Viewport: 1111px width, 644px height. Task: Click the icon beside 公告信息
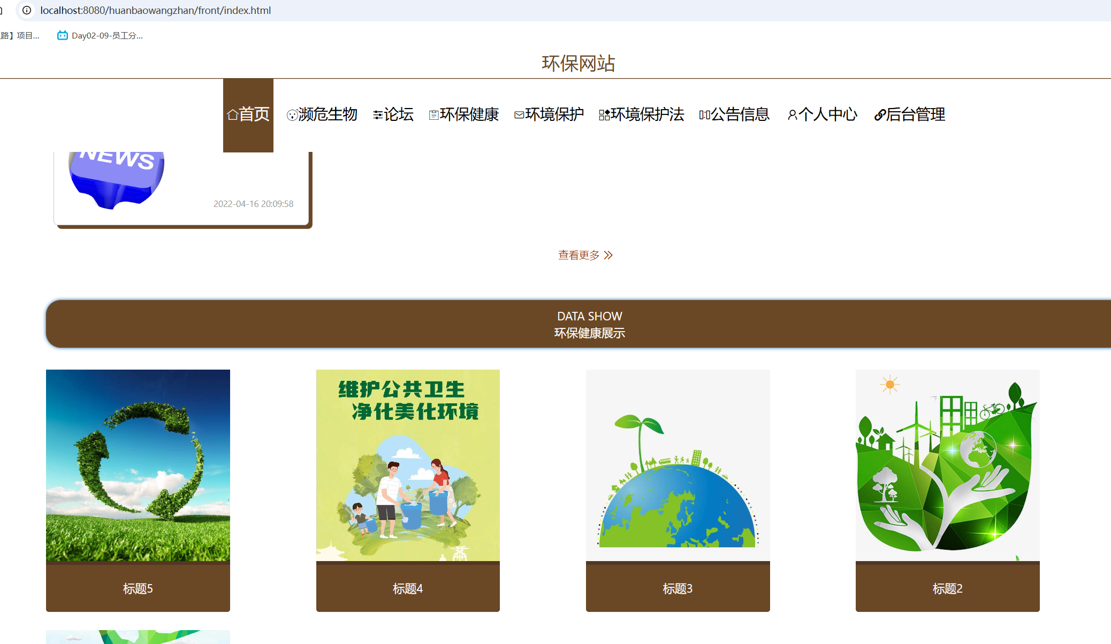coord(704,115)
